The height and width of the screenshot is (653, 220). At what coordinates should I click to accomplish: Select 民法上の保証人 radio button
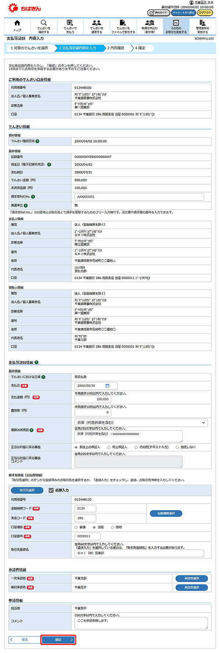76,447
